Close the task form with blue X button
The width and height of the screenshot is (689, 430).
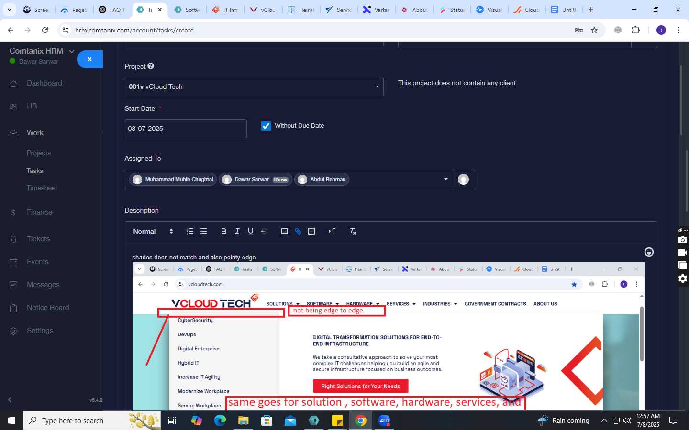pyautogui.click(x=89, y=59)
